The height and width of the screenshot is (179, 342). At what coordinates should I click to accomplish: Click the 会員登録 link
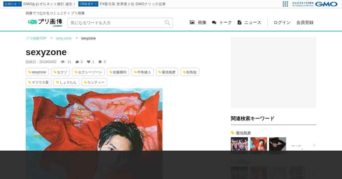(305, 22)
